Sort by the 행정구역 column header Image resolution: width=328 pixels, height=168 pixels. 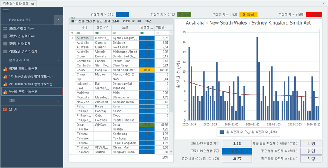coord(102,28)
